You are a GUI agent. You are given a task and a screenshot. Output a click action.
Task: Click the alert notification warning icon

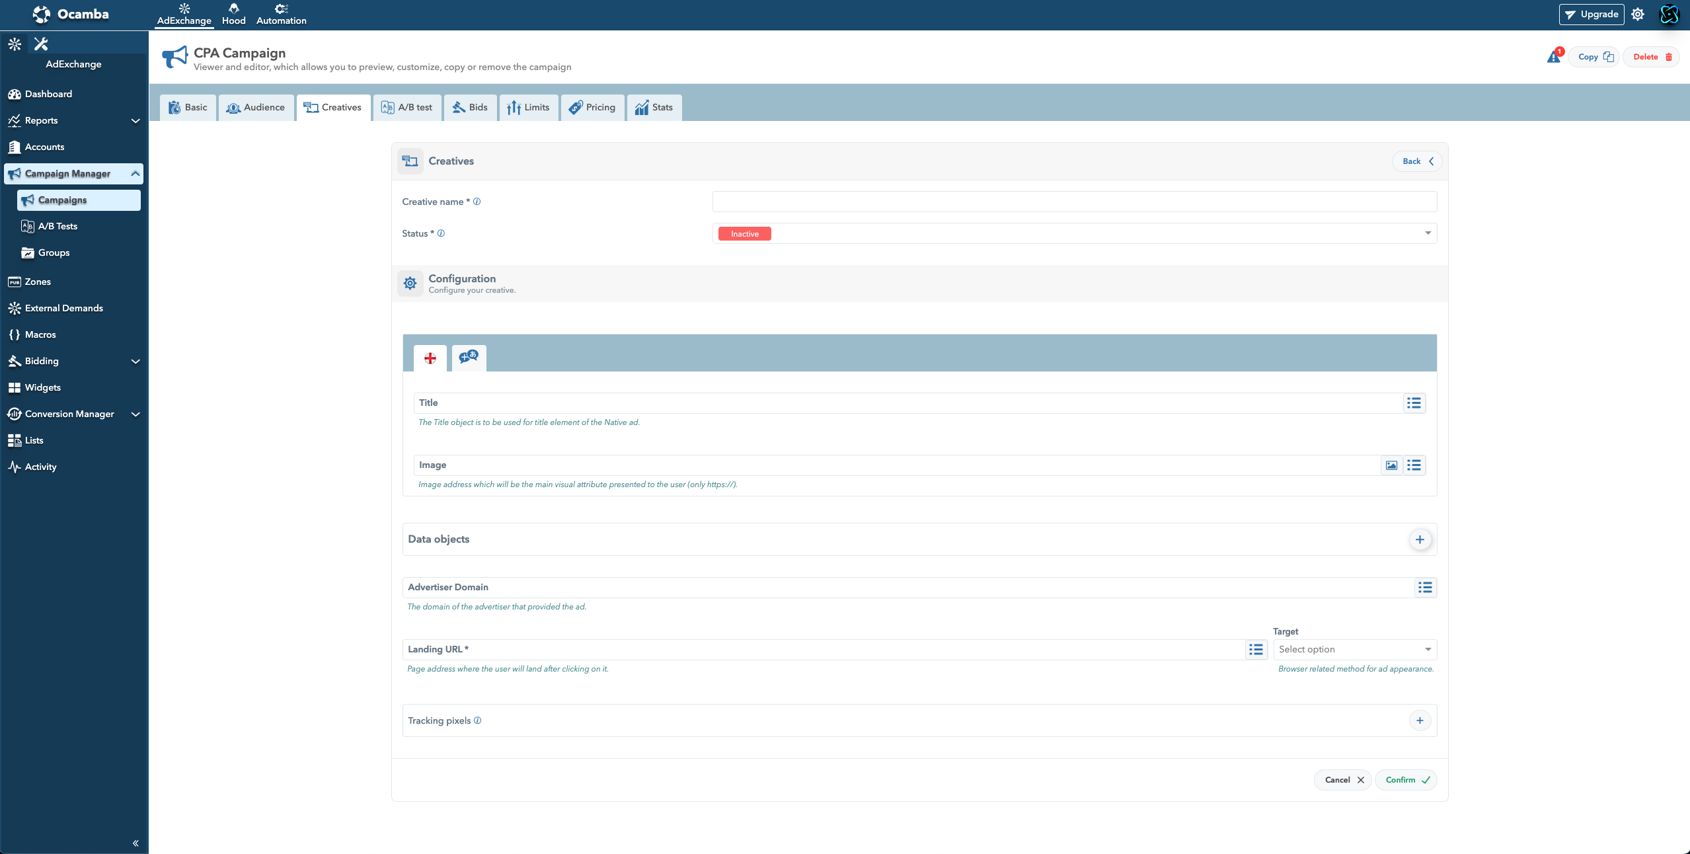1553,58
